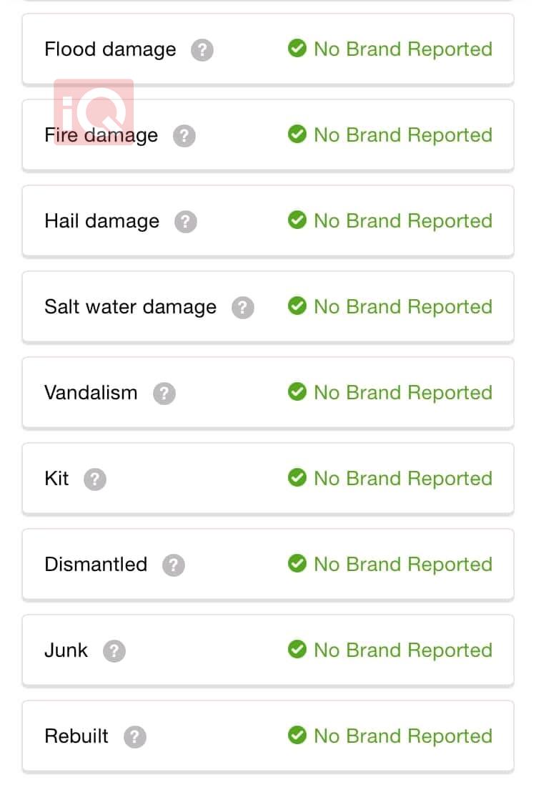The height and width of the screenshot is (785, 536).
Task: Open the Dismantled question mark icon
Action: (174, 565)
